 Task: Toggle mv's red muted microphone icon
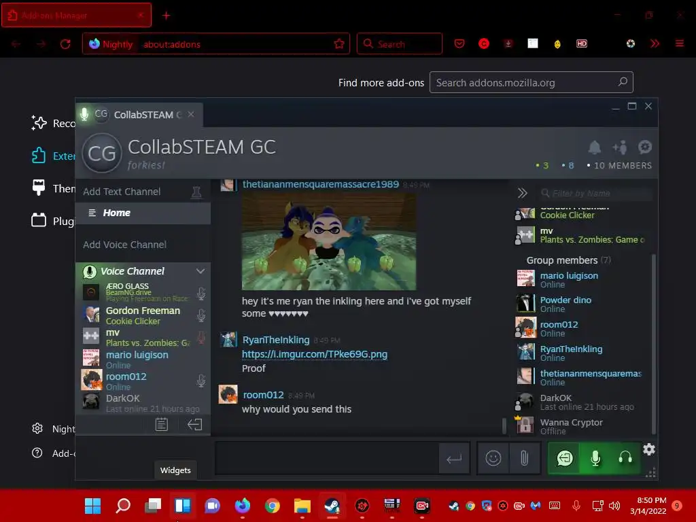201,337
